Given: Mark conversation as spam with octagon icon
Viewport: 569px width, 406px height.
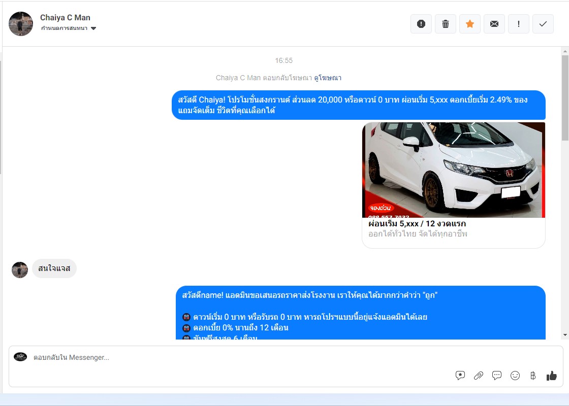Looking at the screenshot, I should [x=421, y=24].
